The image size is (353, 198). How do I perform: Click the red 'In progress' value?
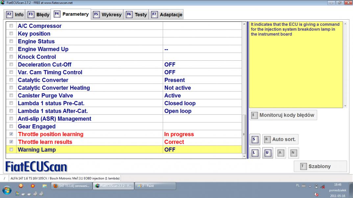tap(179, 134)
